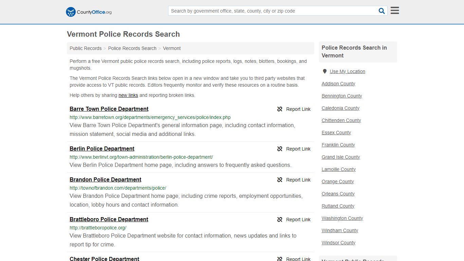Click the Vermont Police Records Search heading
Image resolution: width=464 pixels, height=261 pixels.
123,34
